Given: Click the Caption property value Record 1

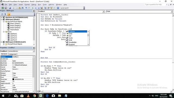Looking at the screenshot, I should click(x=22, y=69).
